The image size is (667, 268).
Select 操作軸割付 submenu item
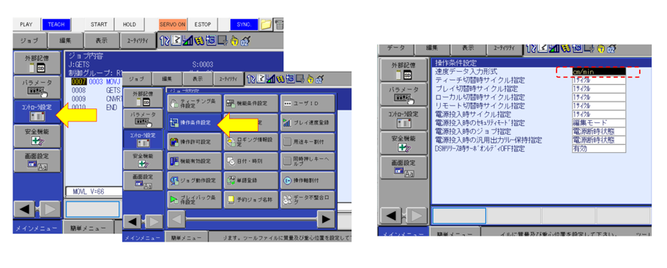[307, 180]
